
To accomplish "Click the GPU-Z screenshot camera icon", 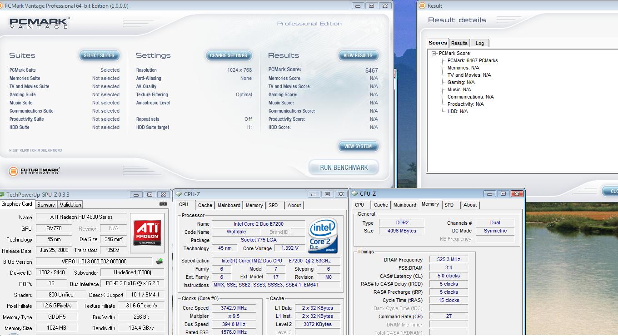I will coord(163,204).
